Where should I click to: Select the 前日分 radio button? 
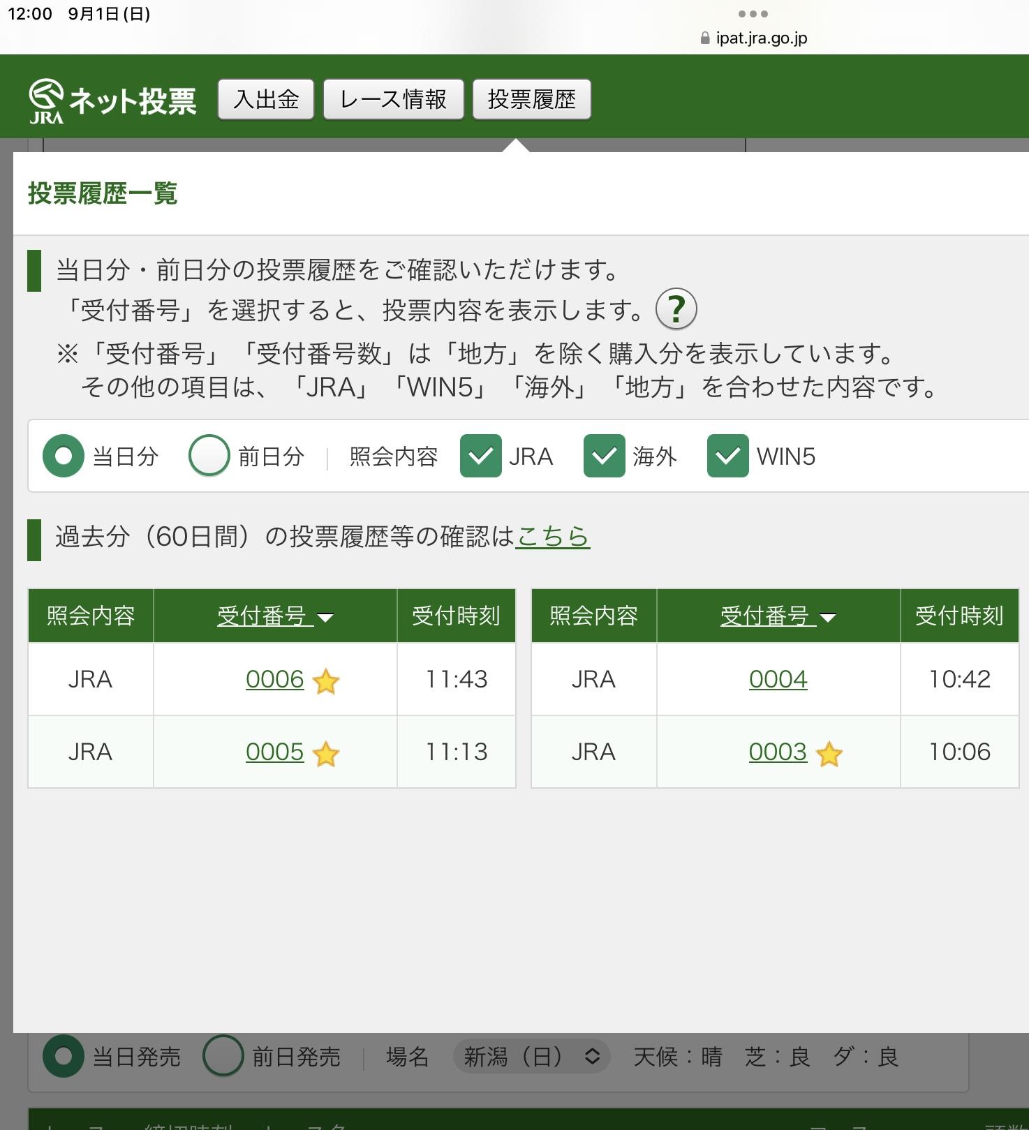tap(209, 456)
